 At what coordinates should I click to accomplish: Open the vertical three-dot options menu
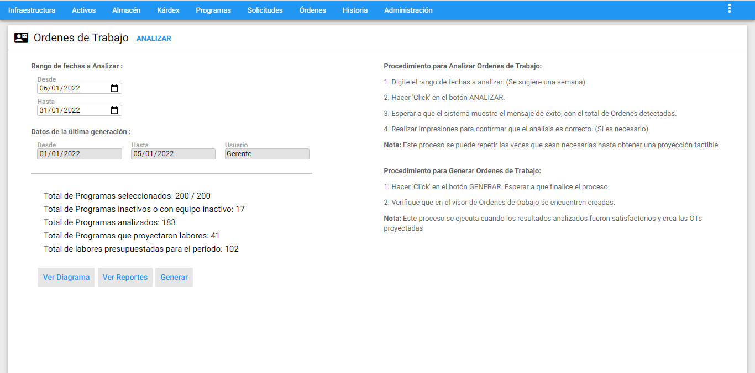(730, 8)
